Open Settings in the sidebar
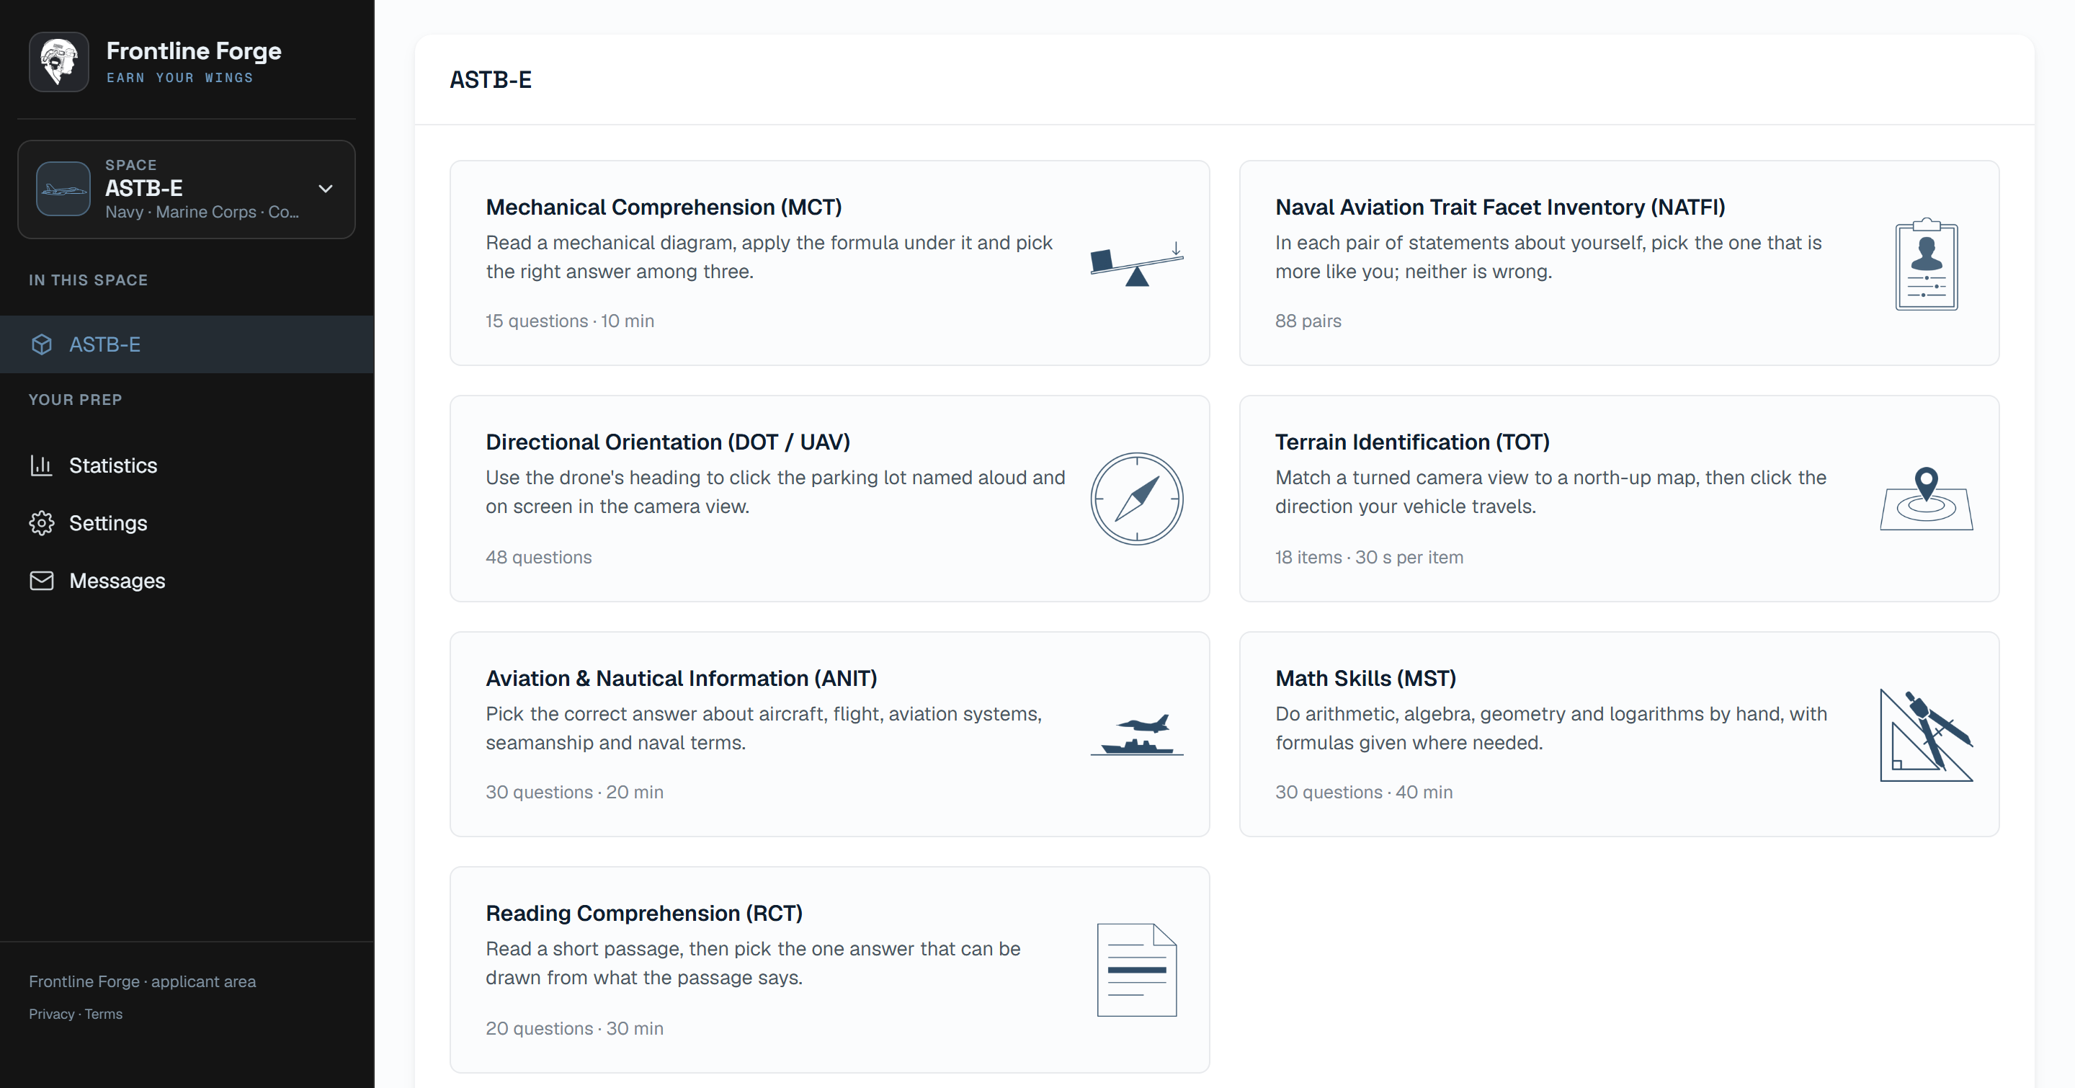 click(187, 523)
